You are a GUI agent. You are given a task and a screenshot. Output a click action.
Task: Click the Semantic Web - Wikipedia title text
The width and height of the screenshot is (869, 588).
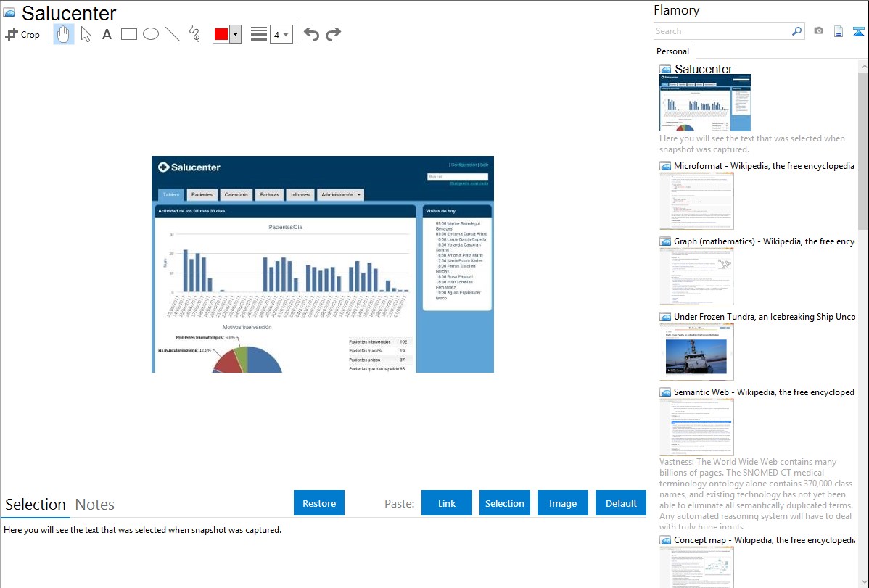(764, 392)
